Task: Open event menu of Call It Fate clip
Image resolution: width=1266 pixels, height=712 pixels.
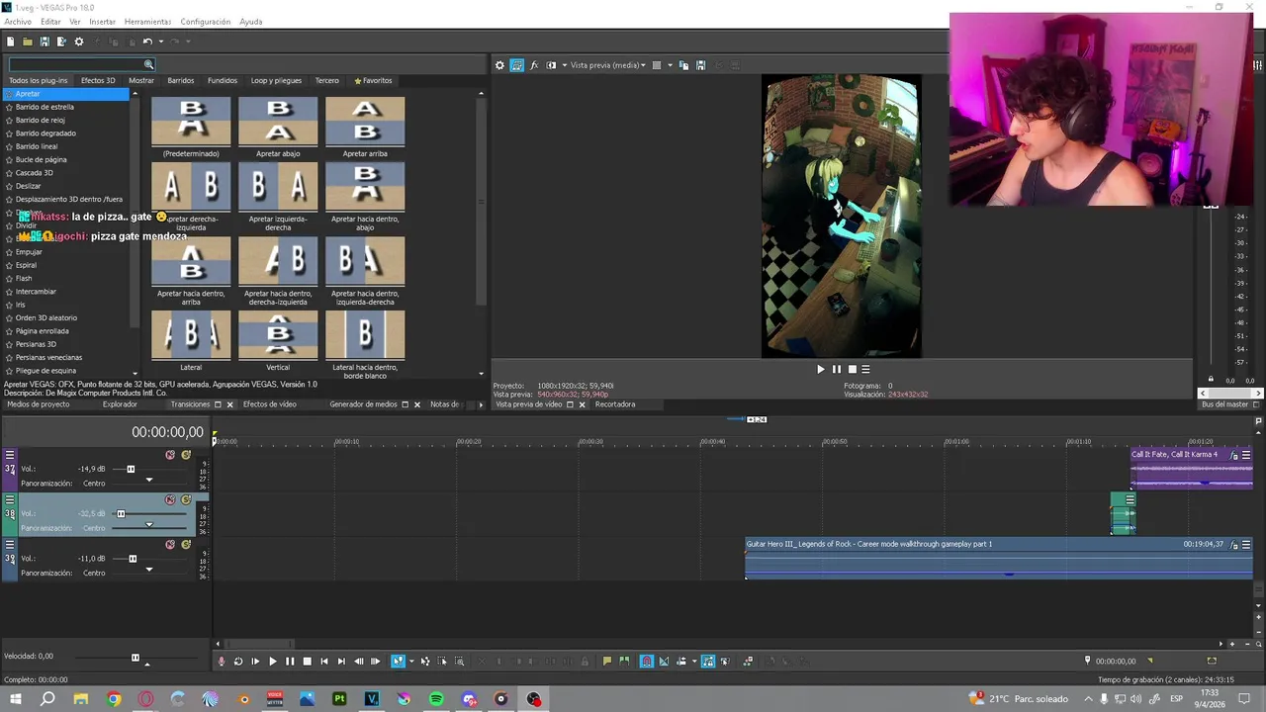Action: [1246, 455]
